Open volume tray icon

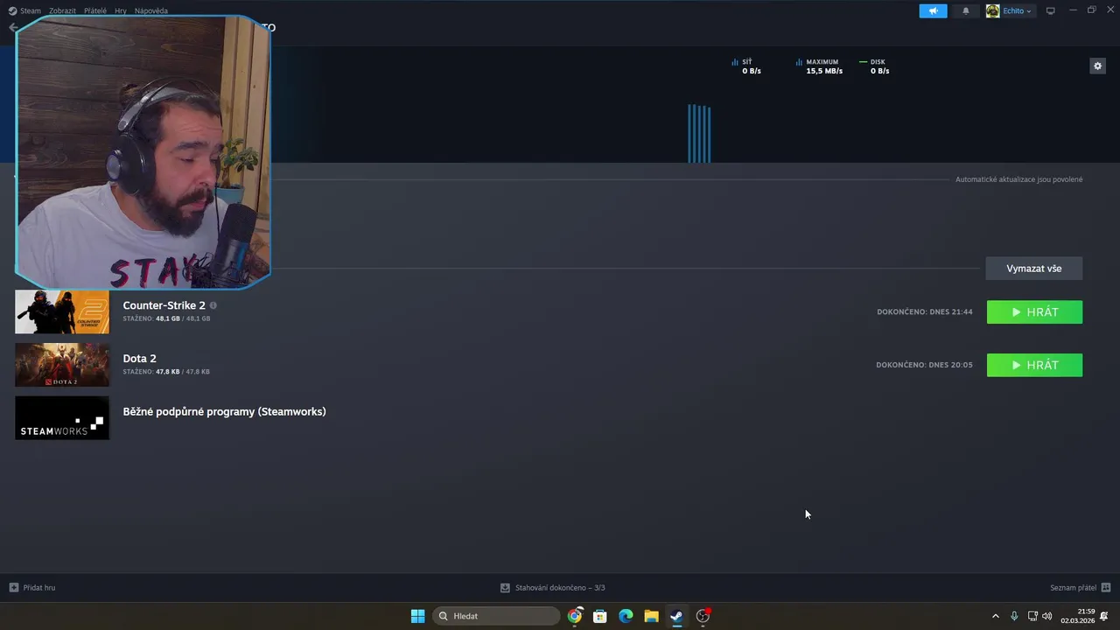point(1047,616)
